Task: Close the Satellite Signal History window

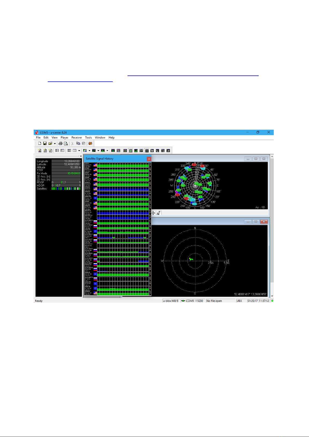Action: point(149,159)
